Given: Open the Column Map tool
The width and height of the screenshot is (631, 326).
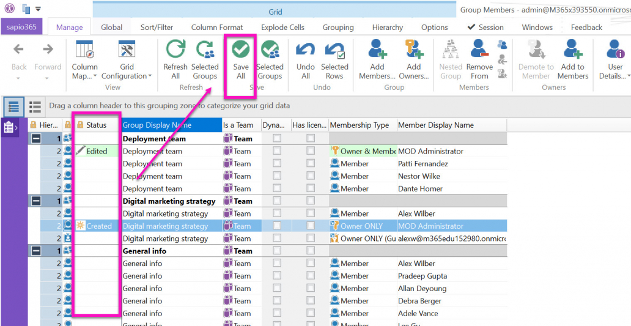Looking at the screenshot, I should click(84, 61).
